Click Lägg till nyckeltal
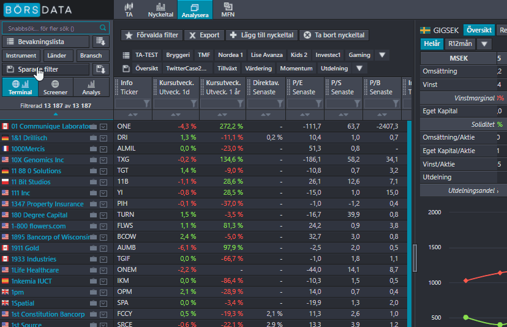The width and height of the screenshot is (507, 327). coord(261,36)
